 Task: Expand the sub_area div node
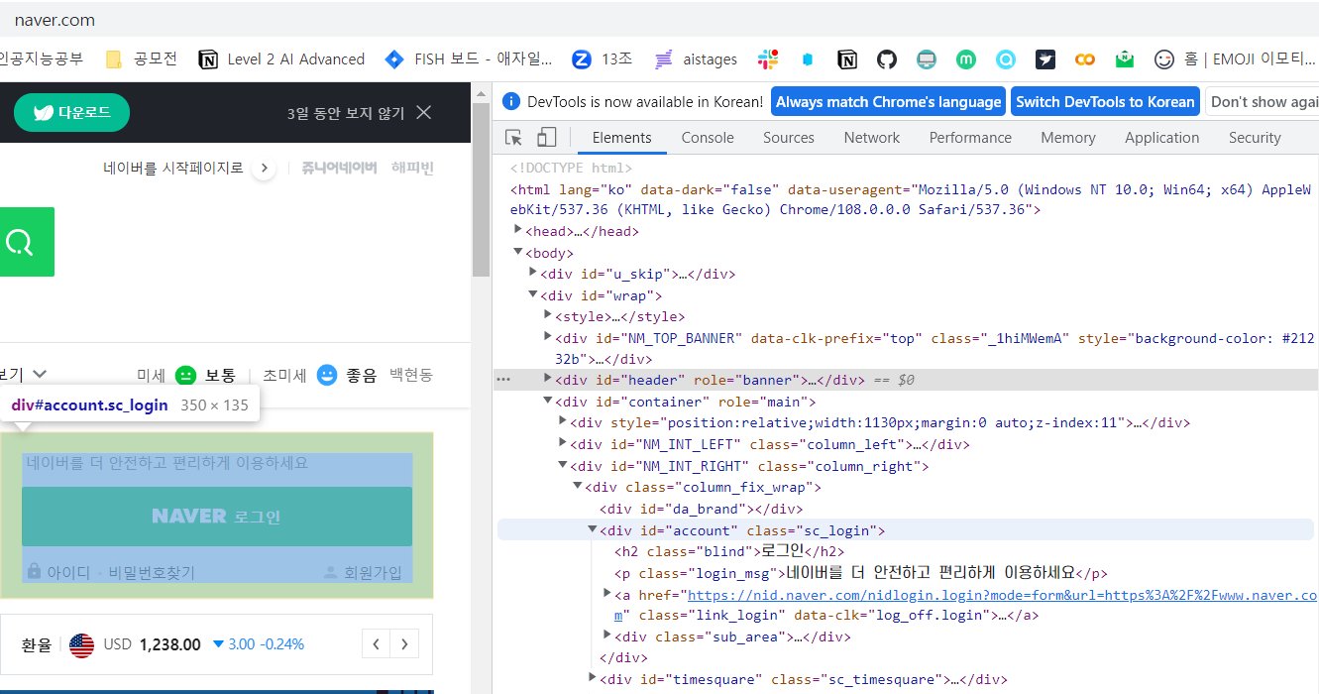click(607, 636)
